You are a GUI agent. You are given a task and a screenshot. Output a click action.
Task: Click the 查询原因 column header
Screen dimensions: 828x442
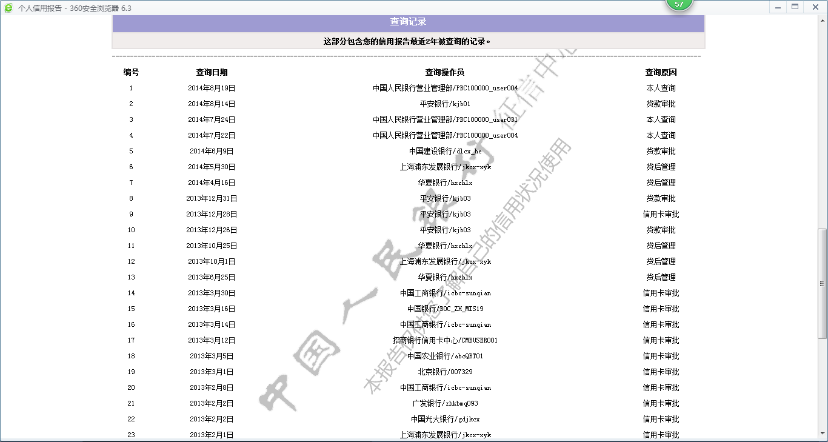[x=661, y=72]
